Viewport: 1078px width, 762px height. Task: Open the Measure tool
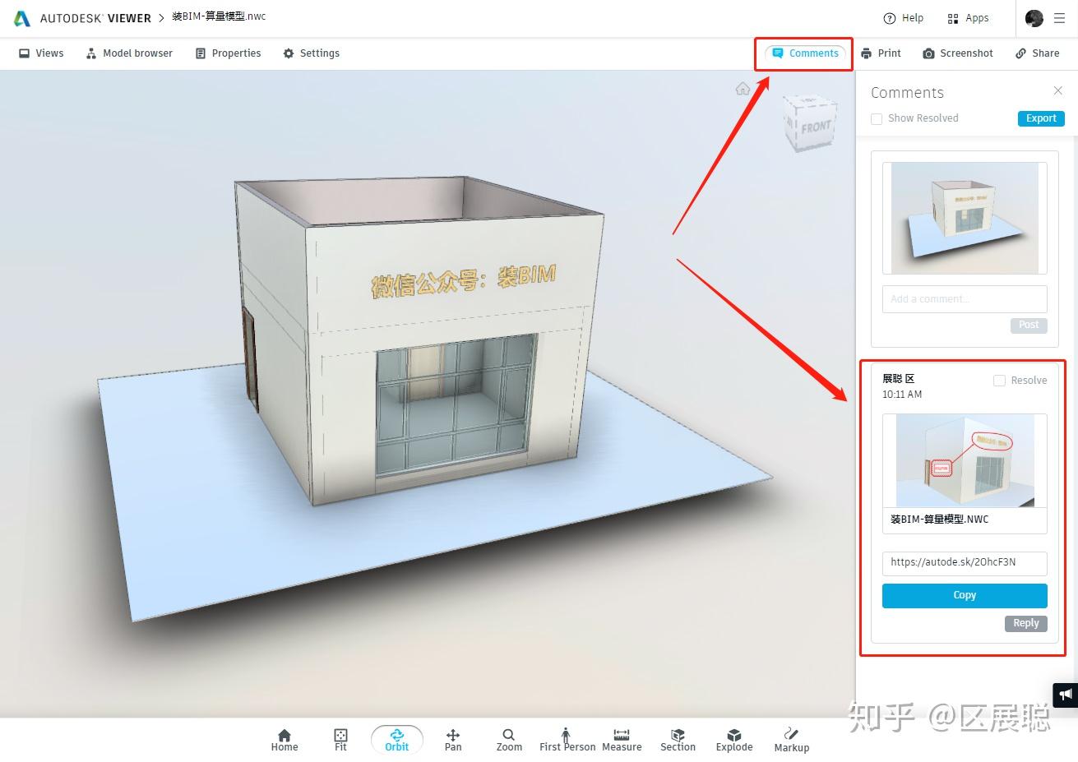[x=621, y=738]
